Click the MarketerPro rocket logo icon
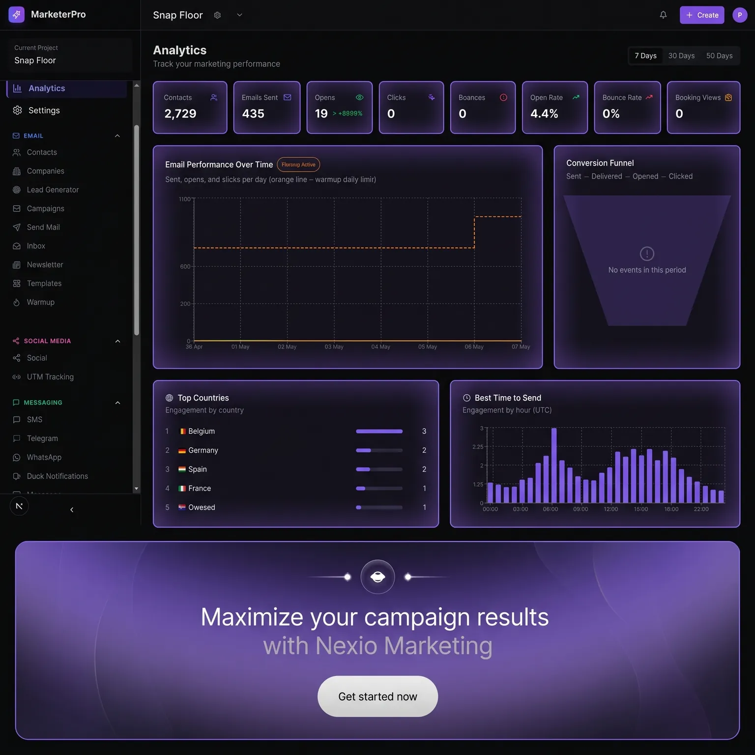Image resolution: width=755 pixels, height=755 pixels. point(17,15)
